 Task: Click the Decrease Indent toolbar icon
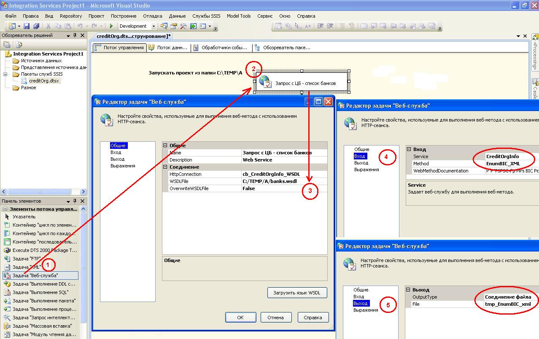tap(320, 26)
